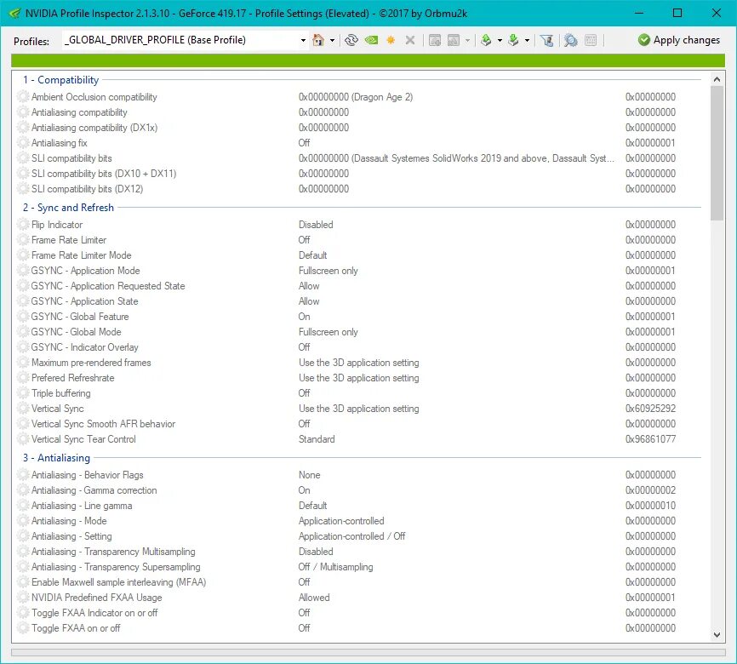Click the gear icon beside Vertical Sync
This screenshot has height=664, width=737.
(23, 408)
